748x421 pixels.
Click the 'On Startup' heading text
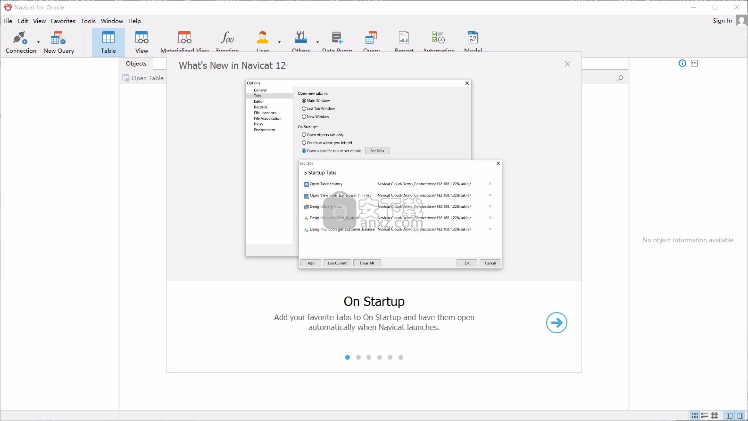tap(374, 302)
